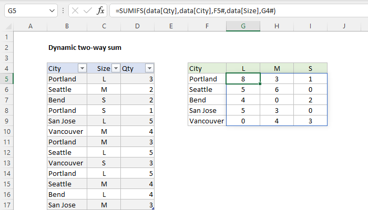Click the S header in summary table
Screen dimensions: 368x210
[310, 68]
